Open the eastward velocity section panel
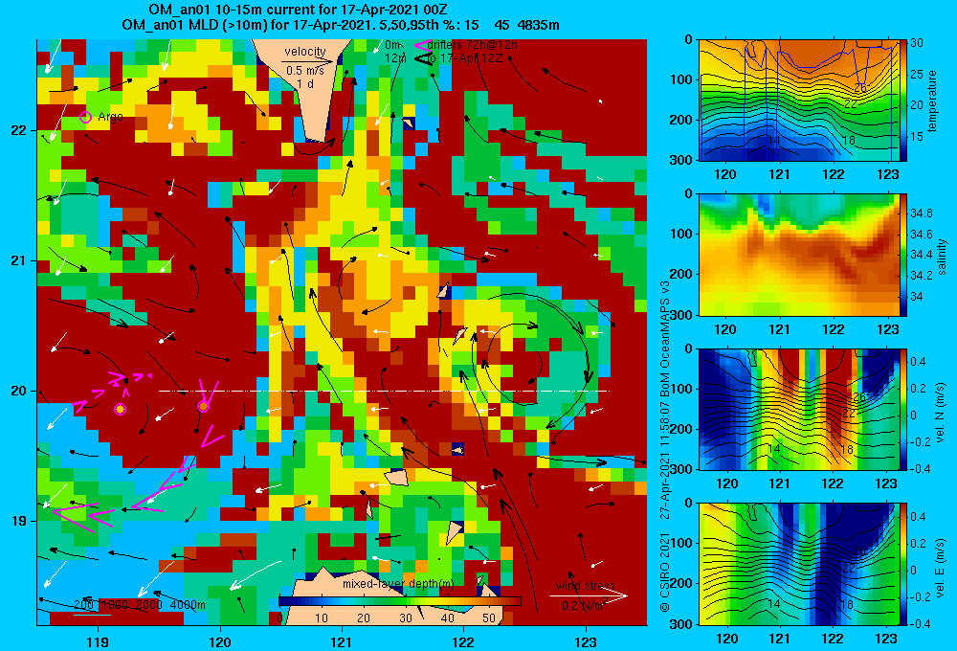957x651 pixels. click(798, 564)
